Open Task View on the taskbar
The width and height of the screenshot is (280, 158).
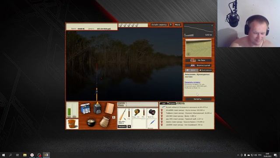point(17,155)
